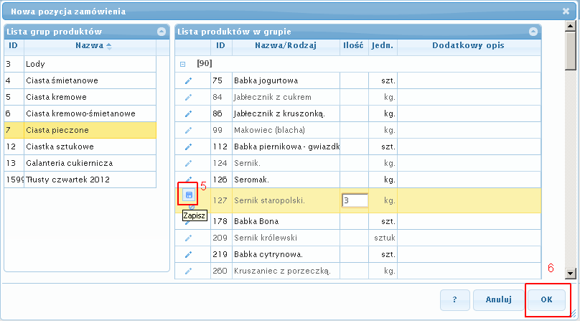
Task: Edit the Kruszaniec z porzeczką row
Action: (188, 271)
